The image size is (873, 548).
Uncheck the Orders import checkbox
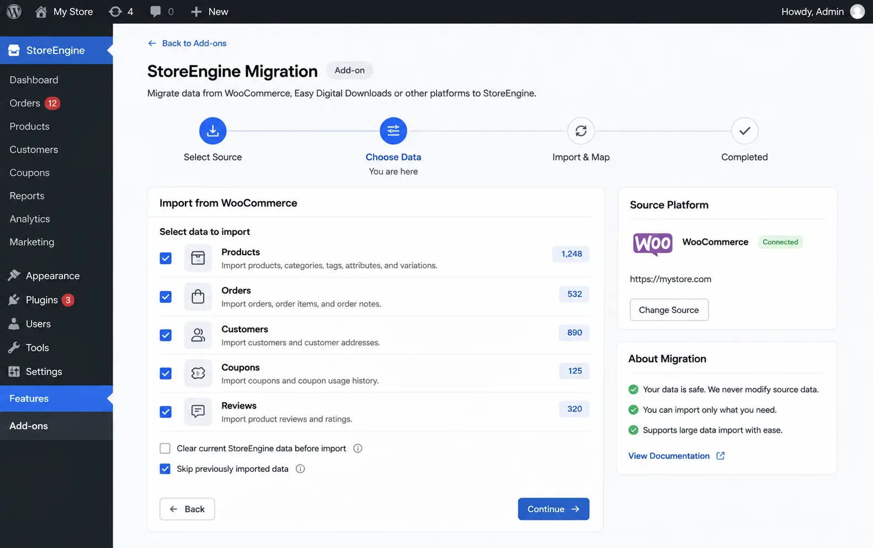(x=166, y=297)
